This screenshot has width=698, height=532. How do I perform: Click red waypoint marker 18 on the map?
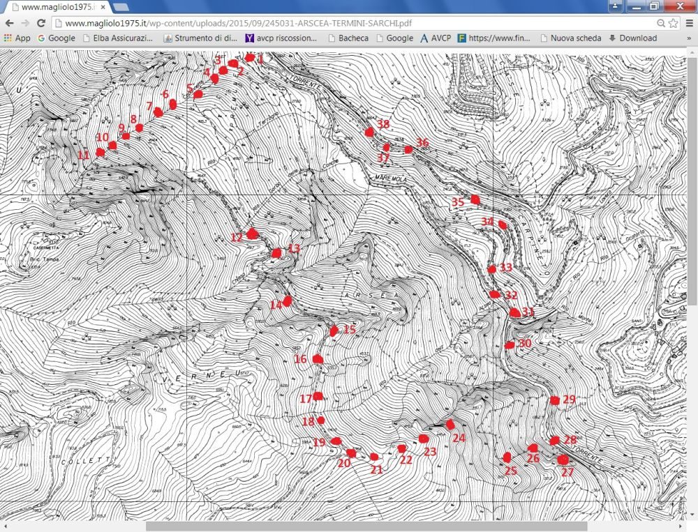[x=320, y=420]
